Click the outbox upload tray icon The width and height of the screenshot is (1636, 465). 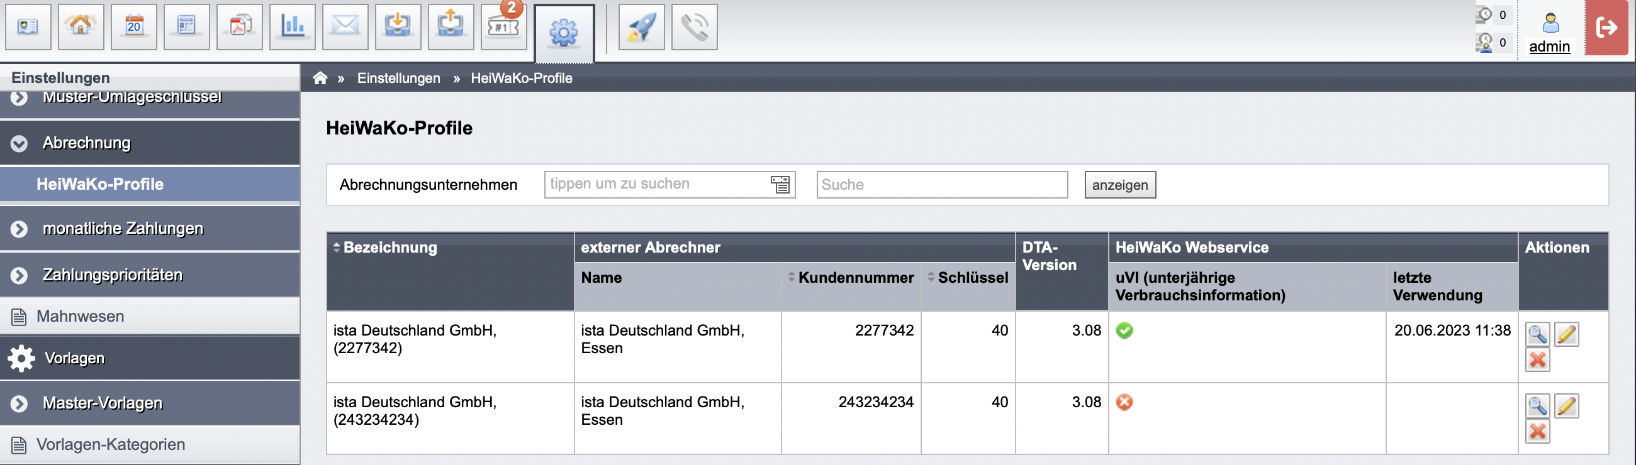[x=451, y=26]
